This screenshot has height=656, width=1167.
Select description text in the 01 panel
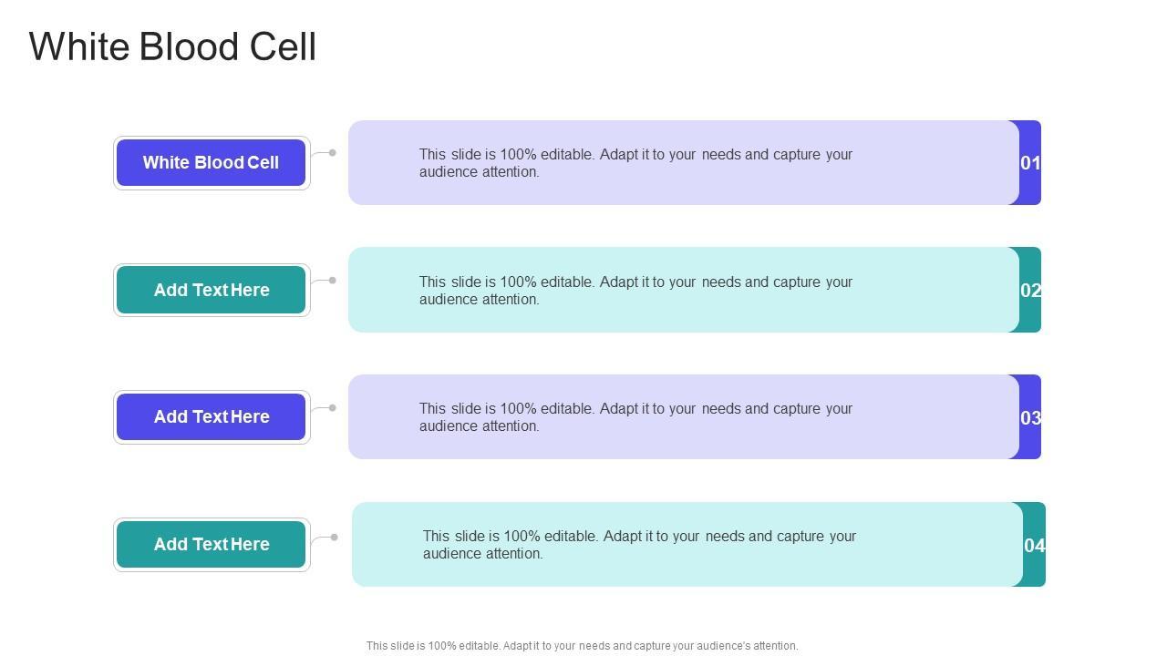point(635,163)
